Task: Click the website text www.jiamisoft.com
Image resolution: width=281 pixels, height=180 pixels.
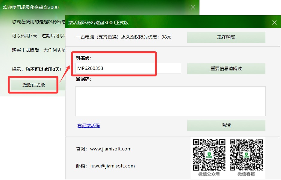Action: [x=111, y=149]
